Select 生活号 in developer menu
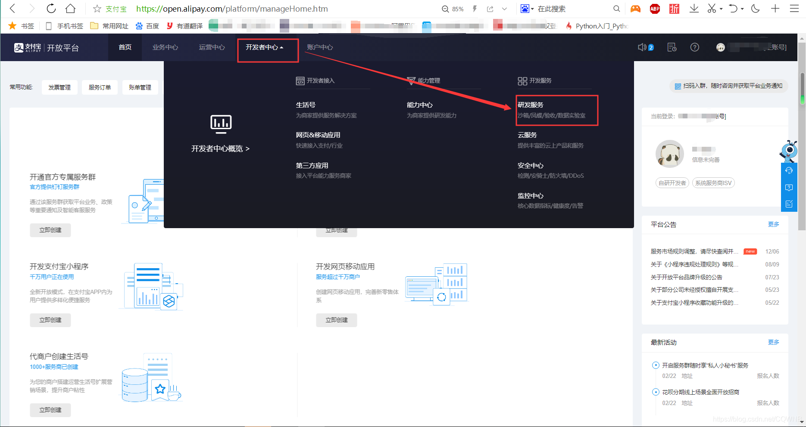This screenshot has width=806, height=427. coord(306,105)
